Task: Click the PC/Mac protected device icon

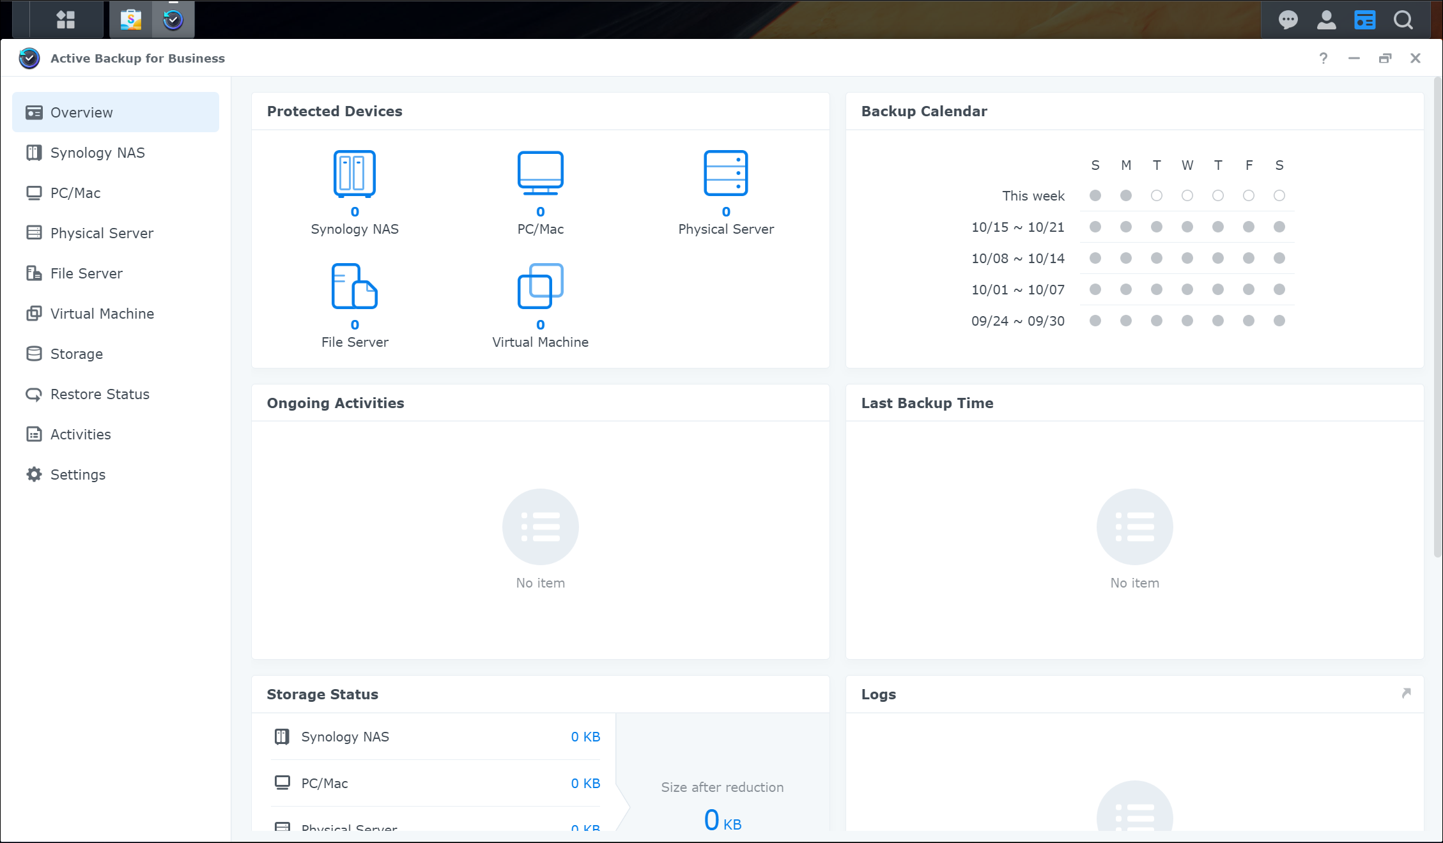Action: [540, 174]
